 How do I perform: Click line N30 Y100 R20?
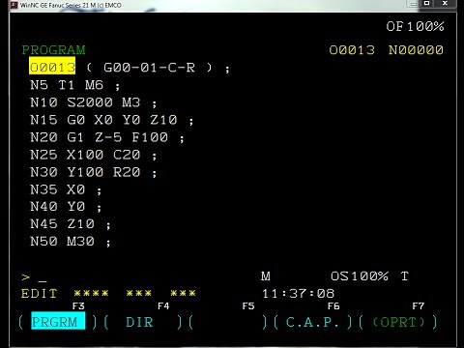[94, 172]
